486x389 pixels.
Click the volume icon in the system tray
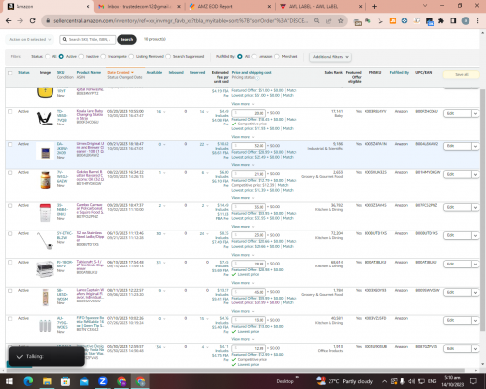(411, 381)
